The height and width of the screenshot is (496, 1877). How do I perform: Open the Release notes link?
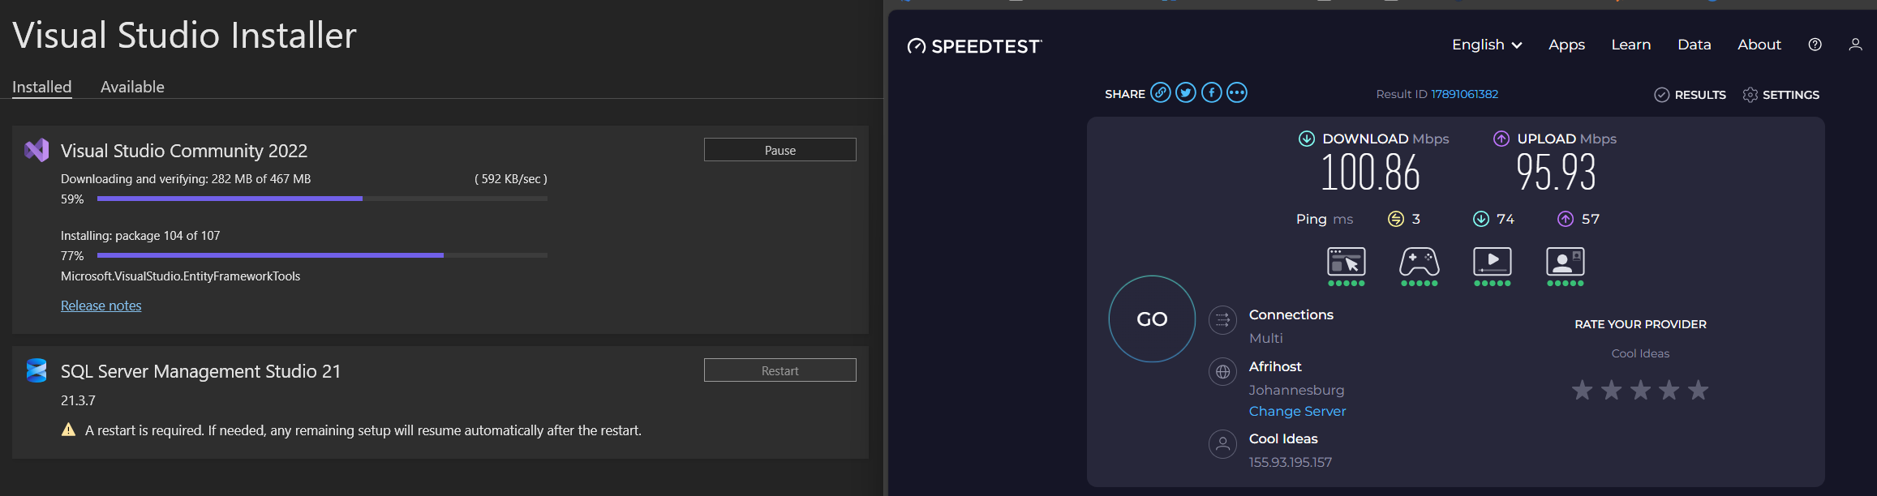coord(101,306)
